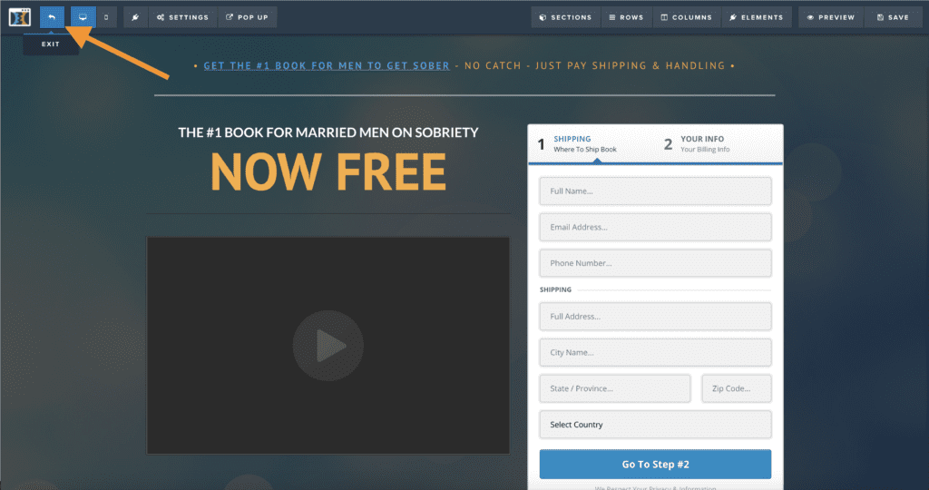The width and height of the screenshot is (929, 490).
Task: Click the Full Name field
Action: (655, 191)
